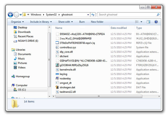Open the Music library
The image size is (168, 116).
click(x=19, y=59)
